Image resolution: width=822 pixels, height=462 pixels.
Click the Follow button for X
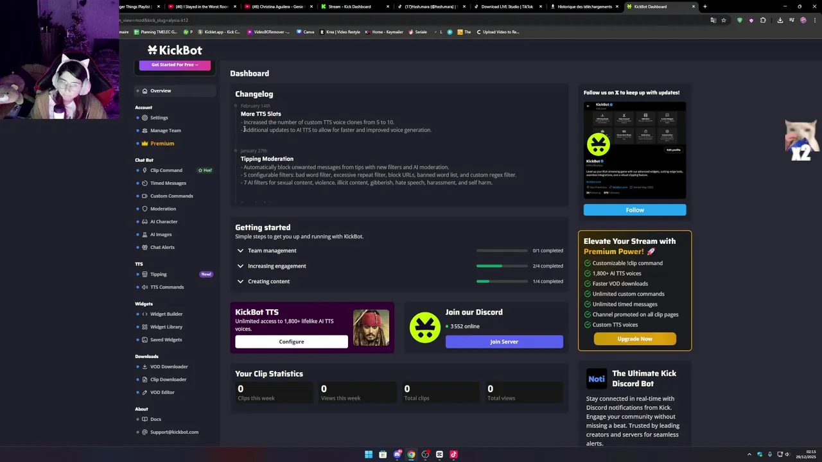634,210
